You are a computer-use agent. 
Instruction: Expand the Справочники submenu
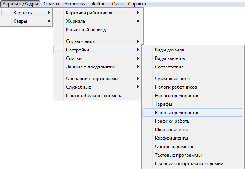pyautogui.click(x=98, y=41)
